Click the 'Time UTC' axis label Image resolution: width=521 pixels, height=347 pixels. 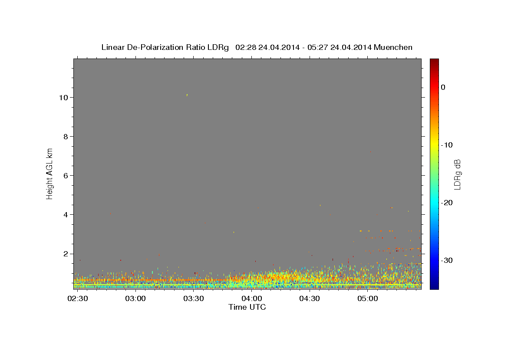coord(247,307)
